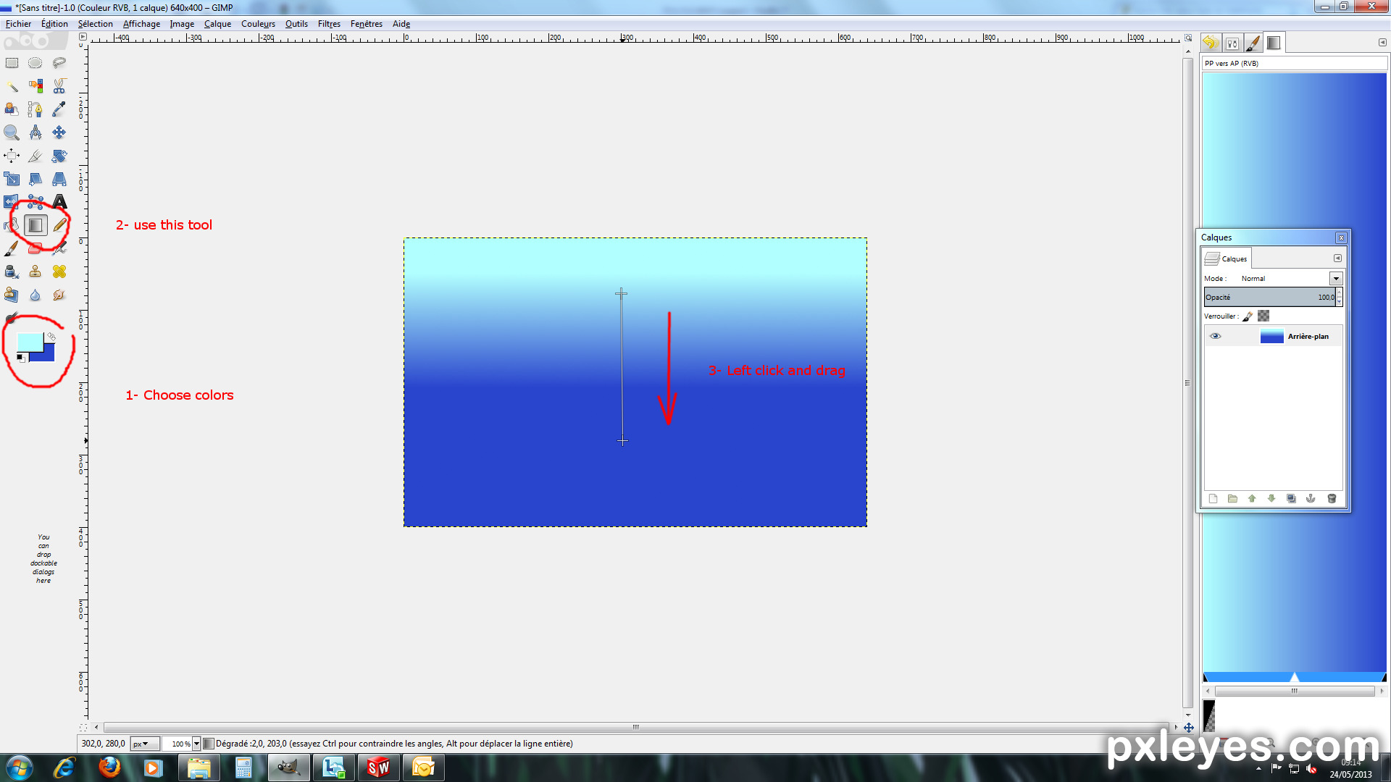Select the Flip tool
The image size is (1391, 782).
pyautogui.click(x=12, y=202)
